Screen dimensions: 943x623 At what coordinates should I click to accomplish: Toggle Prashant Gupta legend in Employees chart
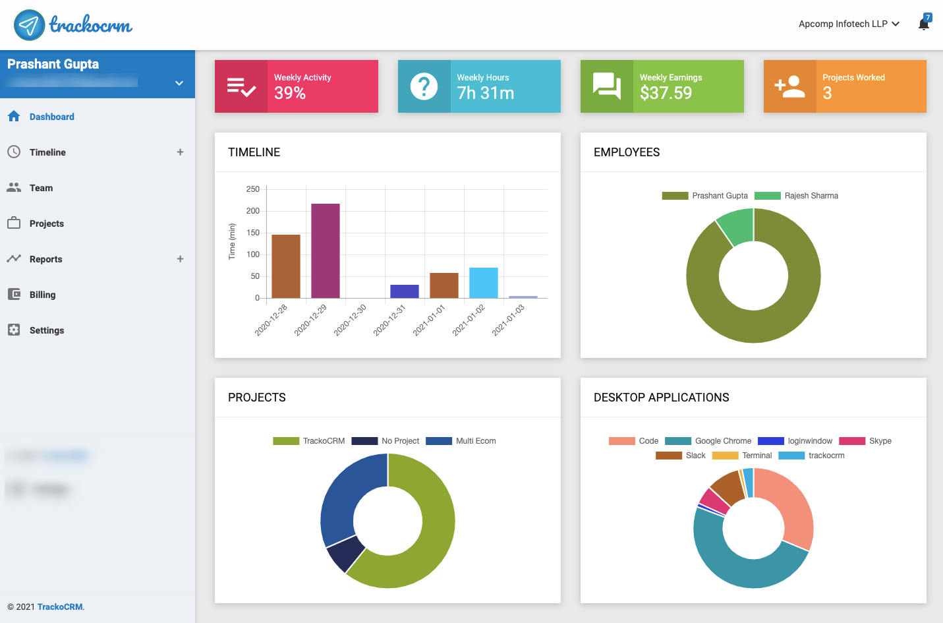point(704,196)
